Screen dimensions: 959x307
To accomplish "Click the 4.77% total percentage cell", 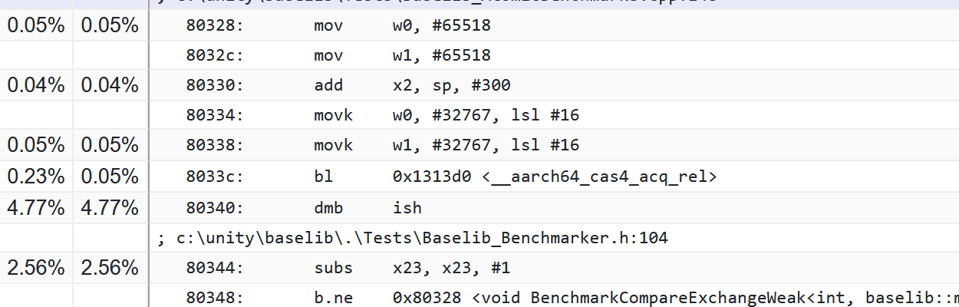I will click(36, 207).
